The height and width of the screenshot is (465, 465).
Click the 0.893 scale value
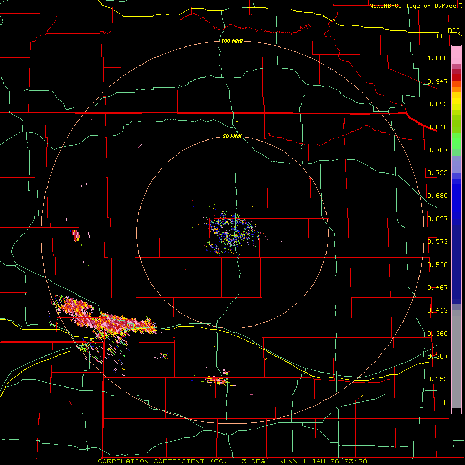[438, 104]
